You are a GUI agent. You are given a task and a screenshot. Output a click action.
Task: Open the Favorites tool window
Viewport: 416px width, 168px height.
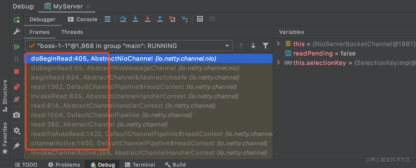pos(5,138)
